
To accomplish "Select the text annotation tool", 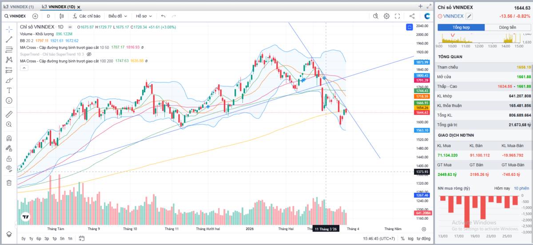I will point(9,90).
